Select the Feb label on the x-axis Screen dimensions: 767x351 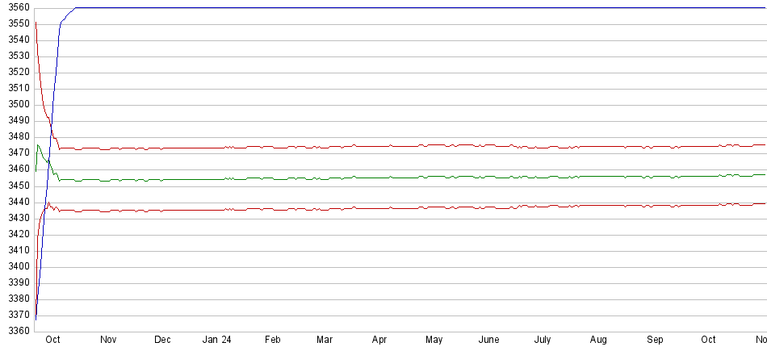point(272,341)
